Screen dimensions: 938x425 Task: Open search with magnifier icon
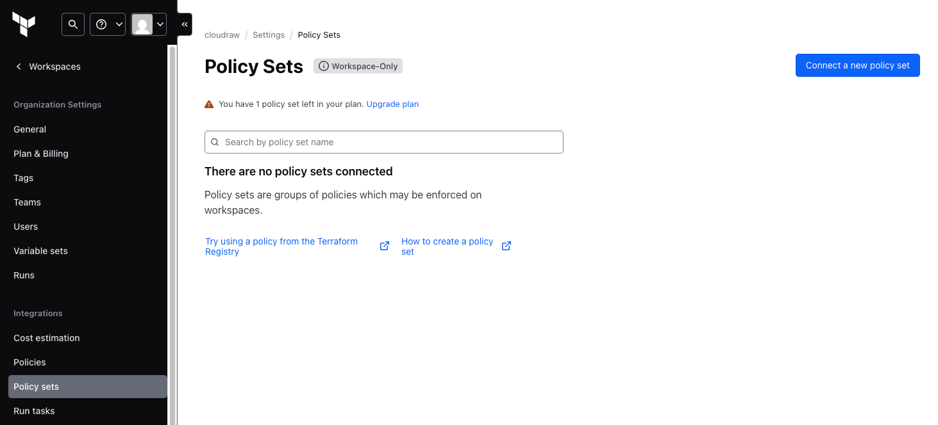tap(73, 24)
